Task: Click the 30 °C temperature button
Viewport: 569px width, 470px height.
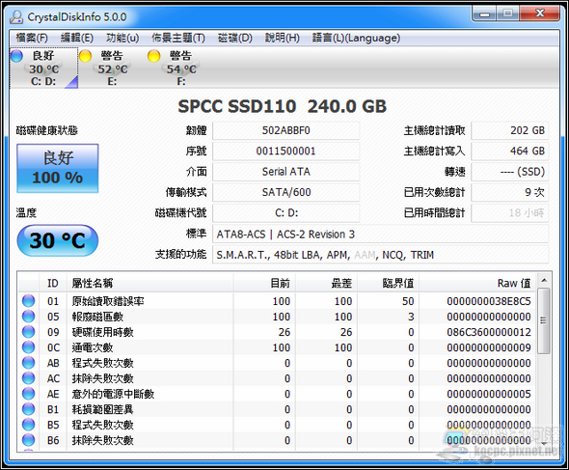Action: (57, 240)
